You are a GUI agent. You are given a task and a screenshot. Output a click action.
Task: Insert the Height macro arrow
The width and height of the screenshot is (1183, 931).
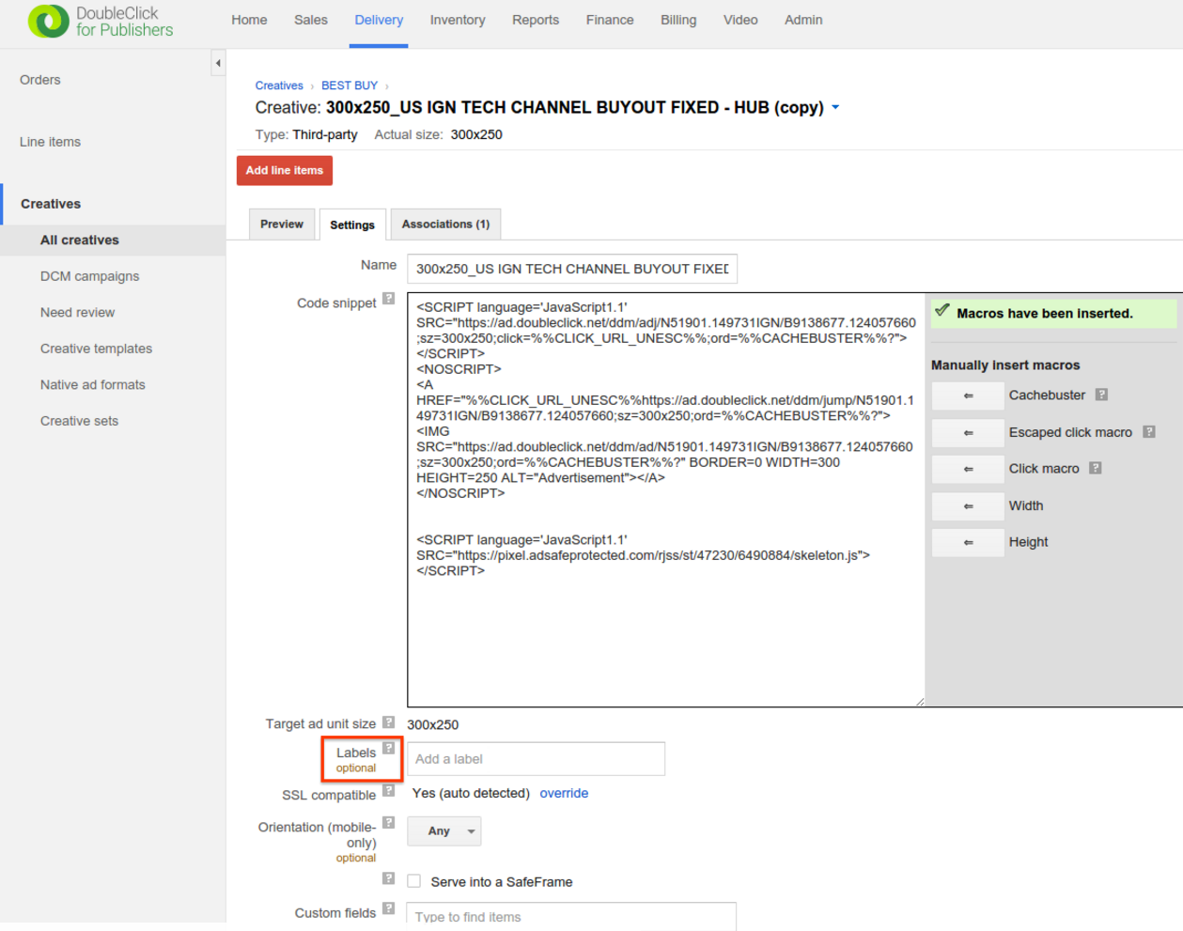pos(968,542)
